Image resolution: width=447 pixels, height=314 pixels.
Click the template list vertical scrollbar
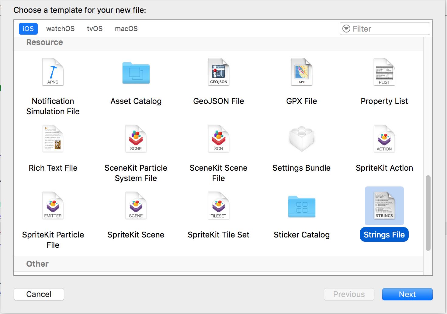click(x=428, y=213)
